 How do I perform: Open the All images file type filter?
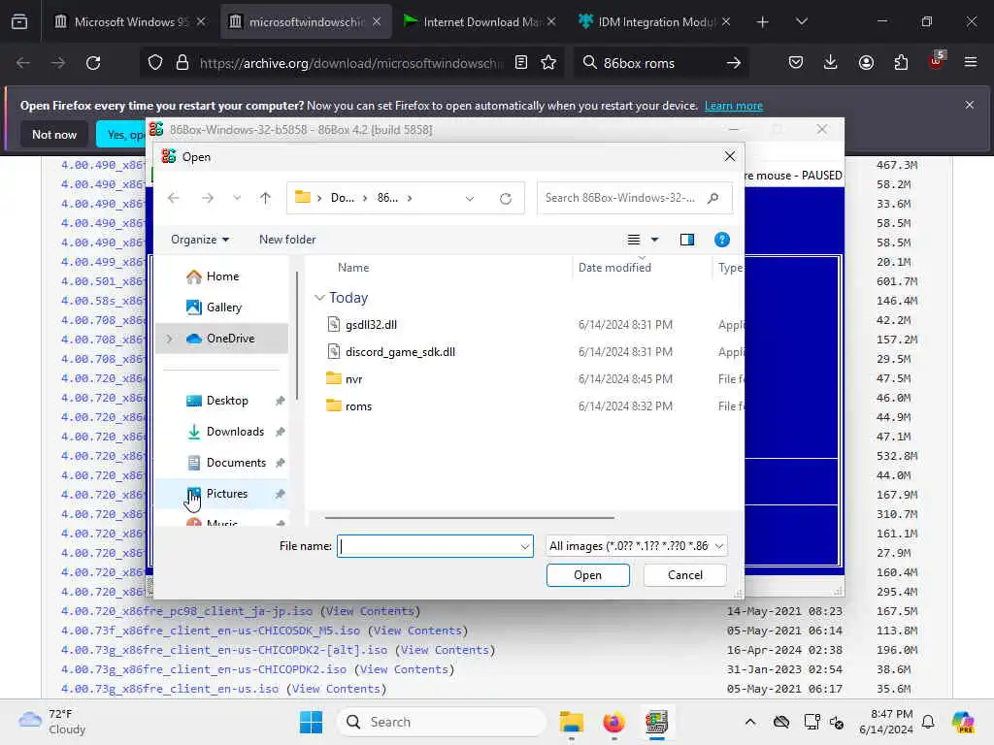click(636, 546)
